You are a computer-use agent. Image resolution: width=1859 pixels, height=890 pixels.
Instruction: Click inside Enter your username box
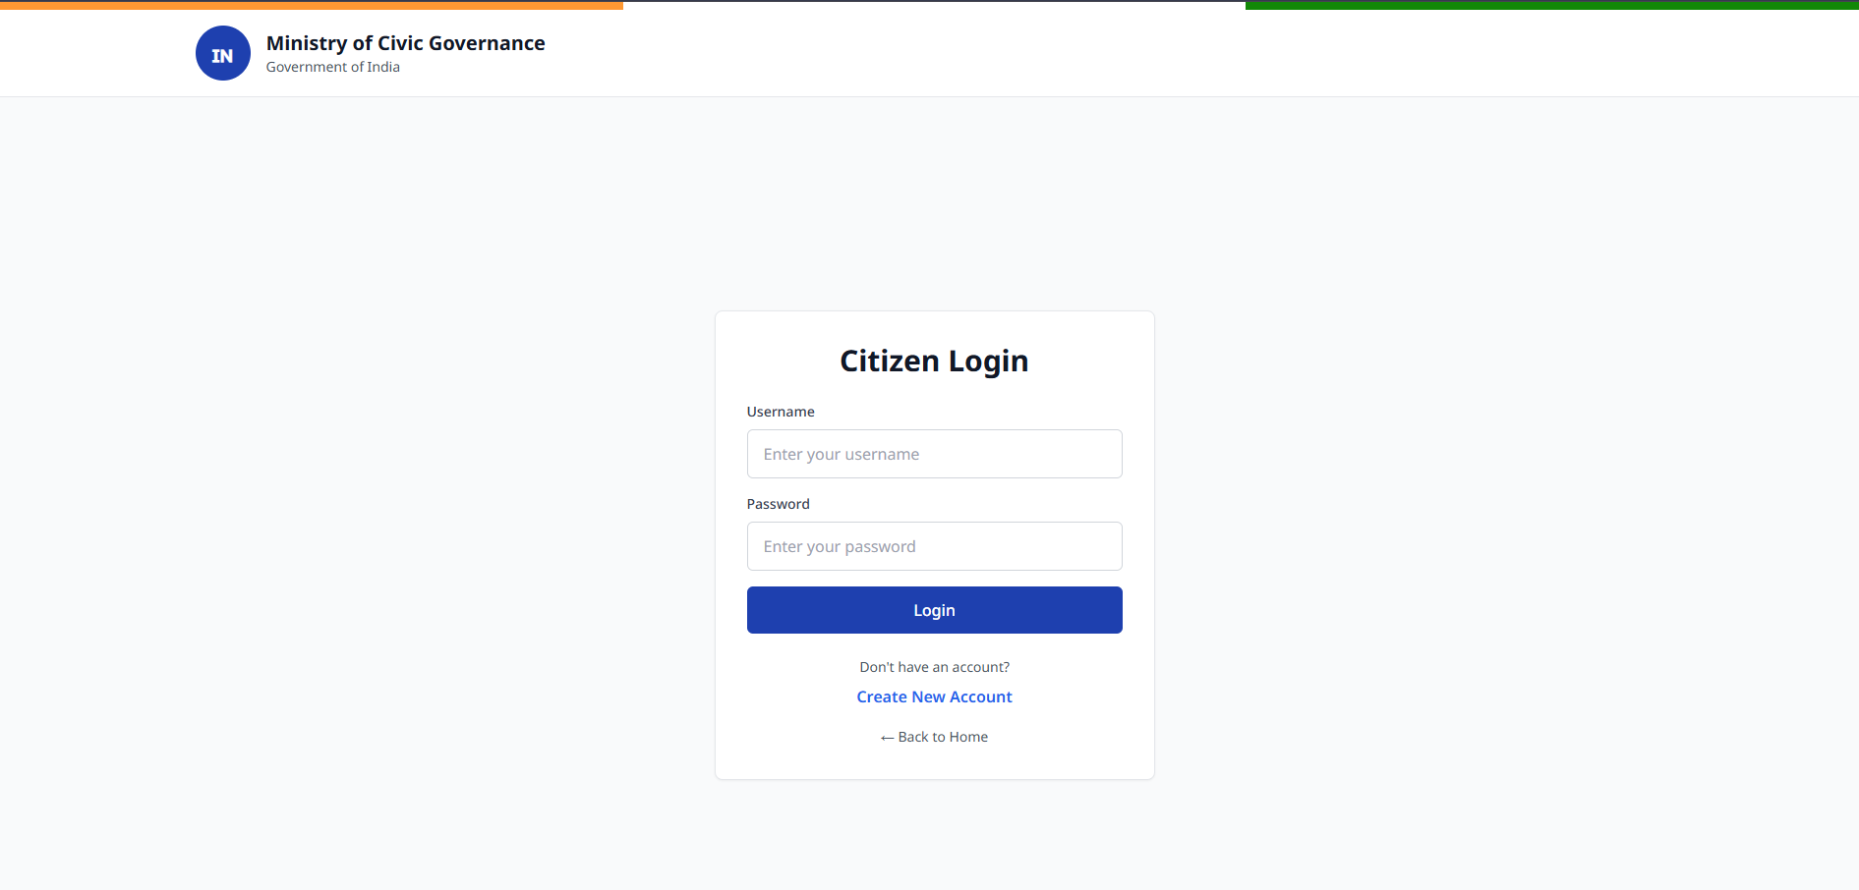pos(934,454)
